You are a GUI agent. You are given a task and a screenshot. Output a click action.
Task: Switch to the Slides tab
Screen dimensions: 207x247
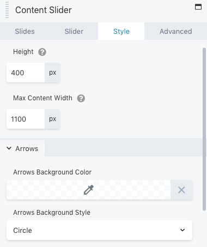(x=25, y=31)
